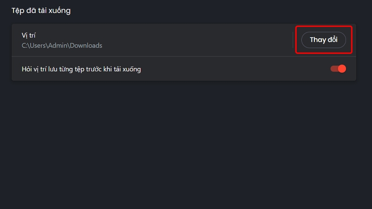Image resolution: width=372 pixels, height=209 pixels.
Task: Click the Thay đổi button
Action: pyautogui.click(x=324, y=40)
